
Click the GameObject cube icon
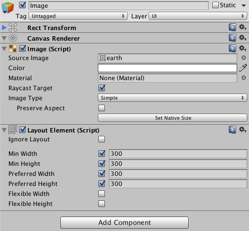tap(8, 8)
